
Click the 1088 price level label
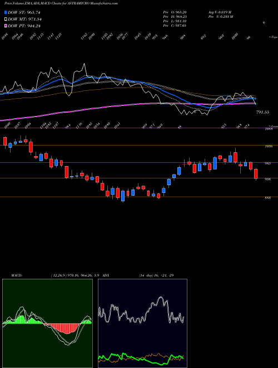click(x=269, y=129)
